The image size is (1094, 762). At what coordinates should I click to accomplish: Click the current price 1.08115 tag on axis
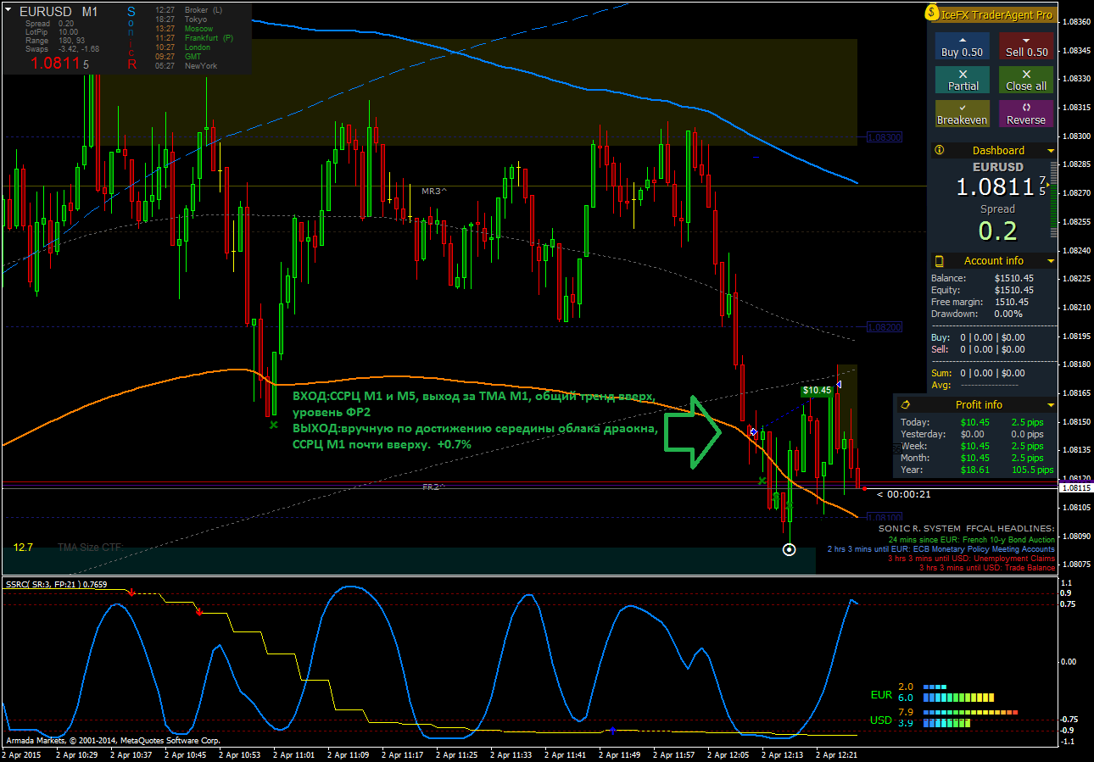point(1075,488)
